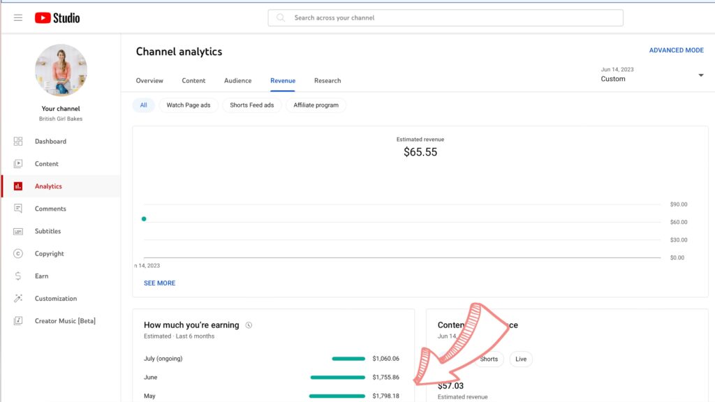This screenshot has width=715, height=402.
Task: Open the Comments icon in sidebar
Action: (x=17, y=209)
